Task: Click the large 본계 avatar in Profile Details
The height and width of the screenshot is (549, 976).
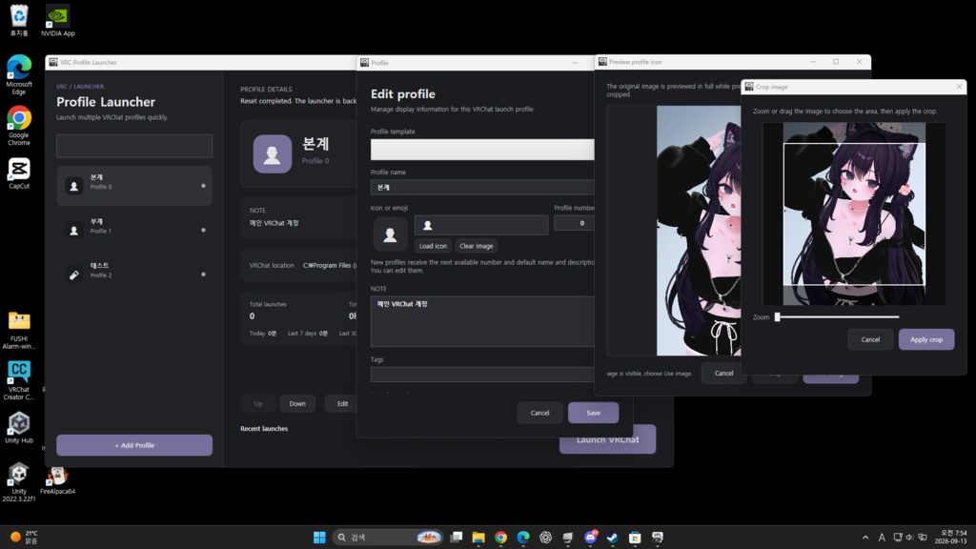Action: (272, 153)
